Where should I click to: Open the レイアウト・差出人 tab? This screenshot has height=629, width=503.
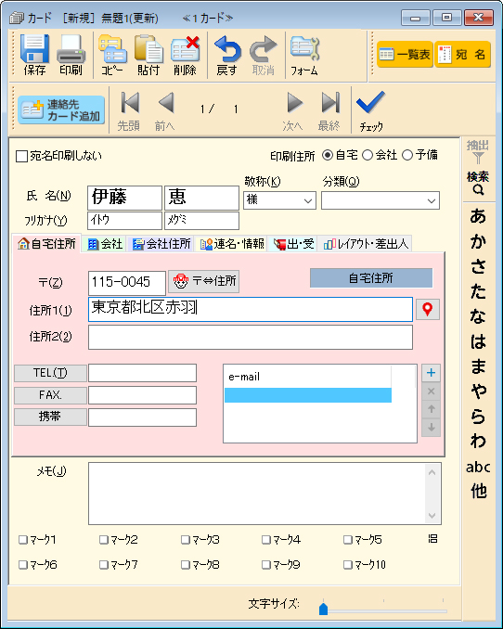[366, 244]
